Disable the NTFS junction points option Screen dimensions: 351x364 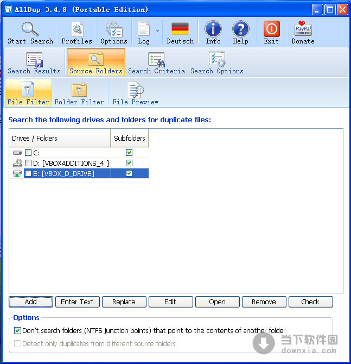(x=17, y=330)
